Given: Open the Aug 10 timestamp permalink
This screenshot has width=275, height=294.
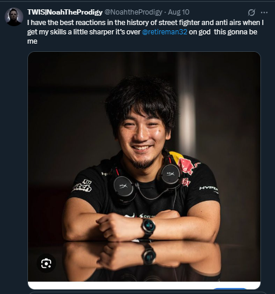Looking at the screenshot, I should coord(178,12).
